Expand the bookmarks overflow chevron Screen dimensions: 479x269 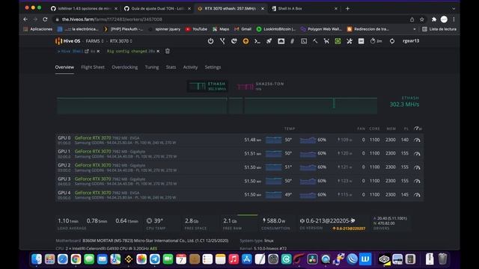(x=414, y=29)
